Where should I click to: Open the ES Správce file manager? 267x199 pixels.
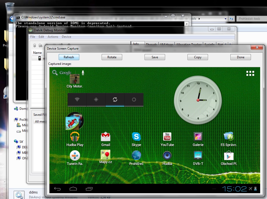229,139
